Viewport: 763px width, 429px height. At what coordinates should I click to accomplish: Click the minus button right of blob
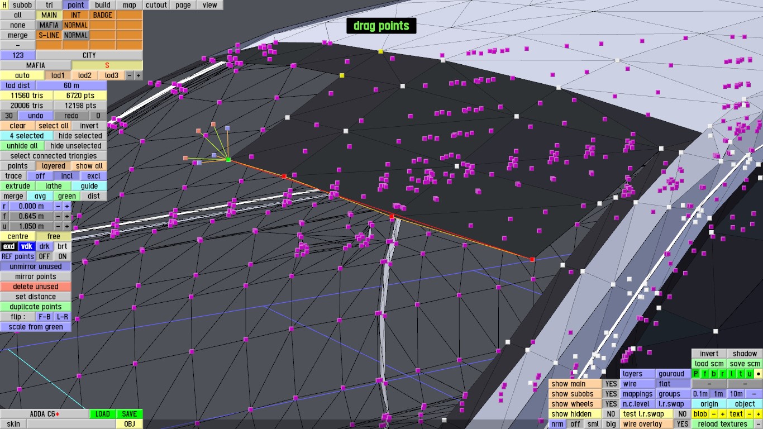pos(713,414)
